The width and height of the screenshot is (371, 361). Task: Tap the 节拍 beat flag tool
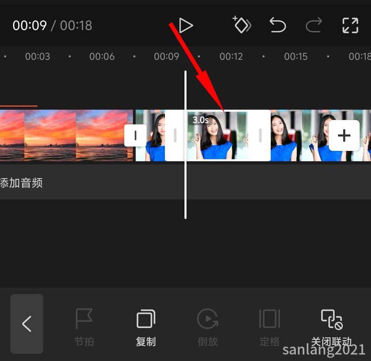click(x=84, y=328)
